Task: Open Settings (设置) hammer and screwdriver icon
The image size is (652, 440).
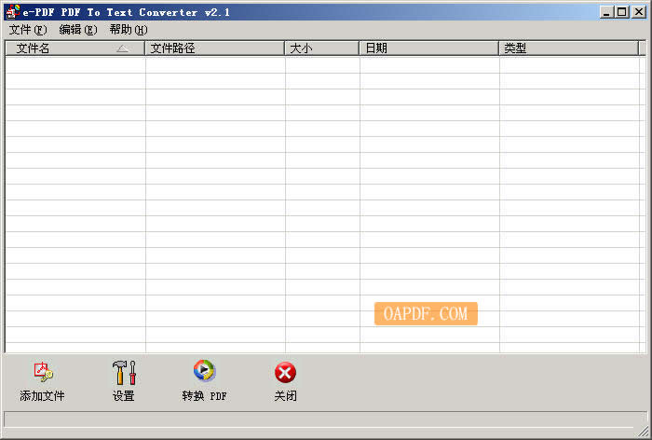Action: [124, 372]
